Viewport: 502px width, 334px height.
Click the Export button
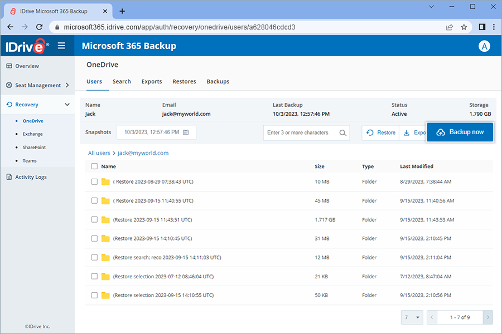coord(413,132)
